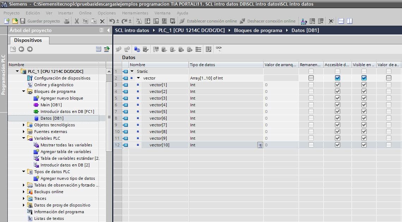Click the compile icon
Viewport: 402px width, 222px height.
coord(139,21)
